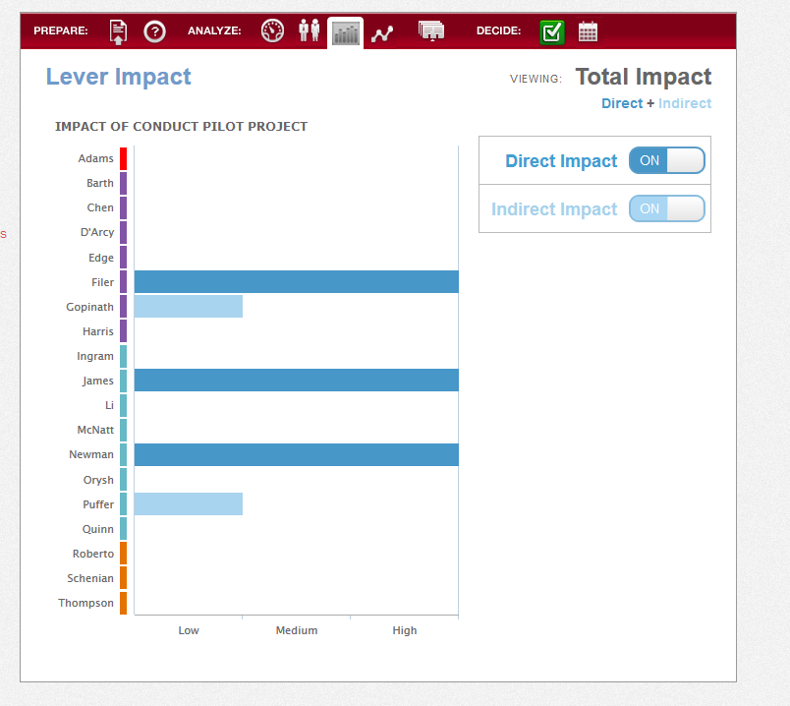Open the calendar icon under Decide
The width and height of the screenshot is (790, 706).
coord(588,31)
